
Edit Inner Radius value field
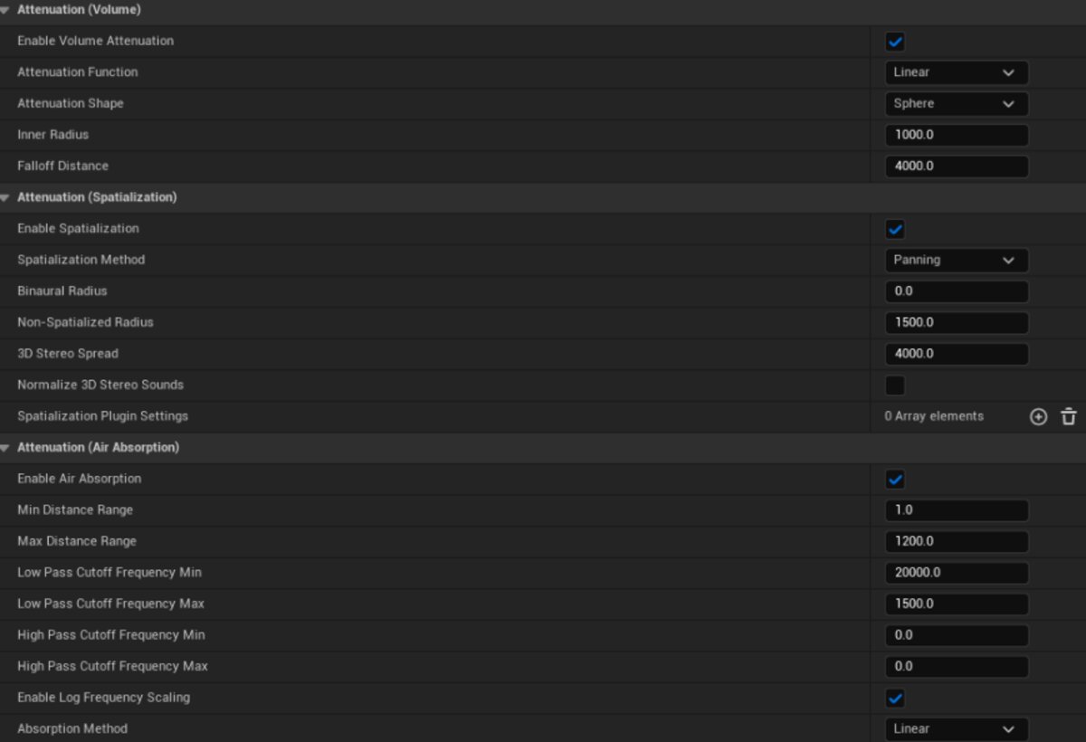coord(956,136)
